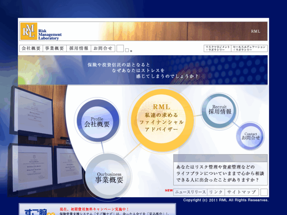Open ニュースリリース button
The height and width of the screenshot is (215, 287).
(x=190, y=192)
